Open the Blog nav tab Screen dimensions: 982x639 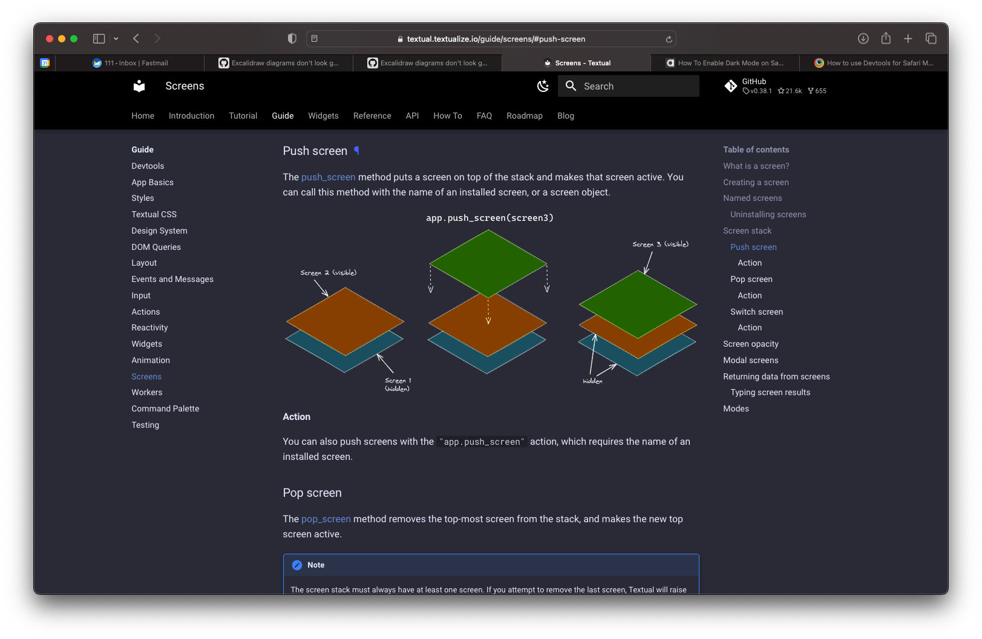click(566, 116)
